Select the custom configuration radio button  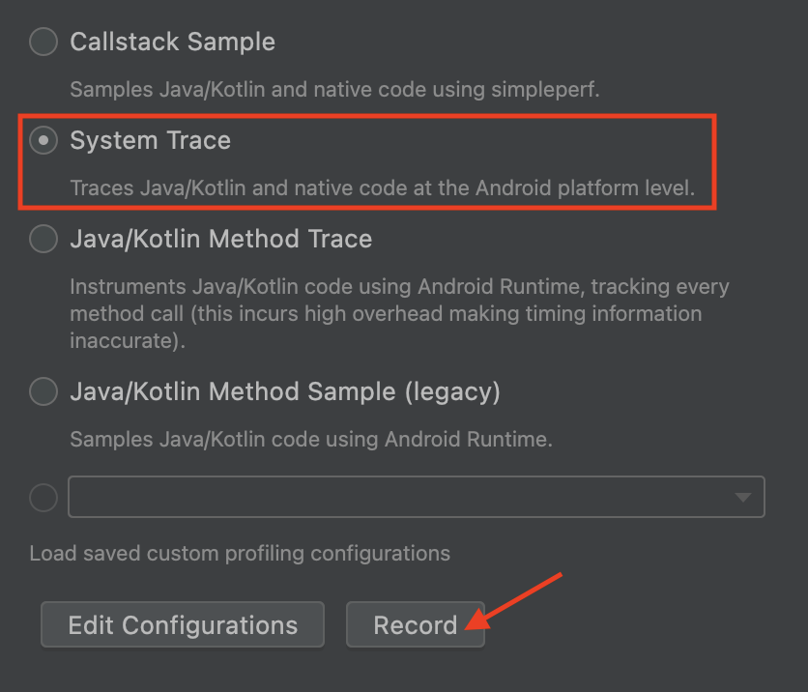click(43, 497)
